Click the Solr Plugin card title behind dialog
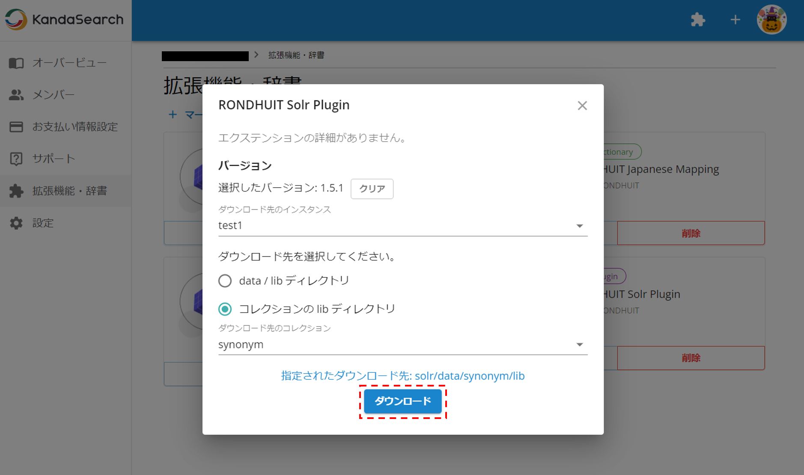The height and width of the screenshot is (475, 804). [x=642, y=294]
